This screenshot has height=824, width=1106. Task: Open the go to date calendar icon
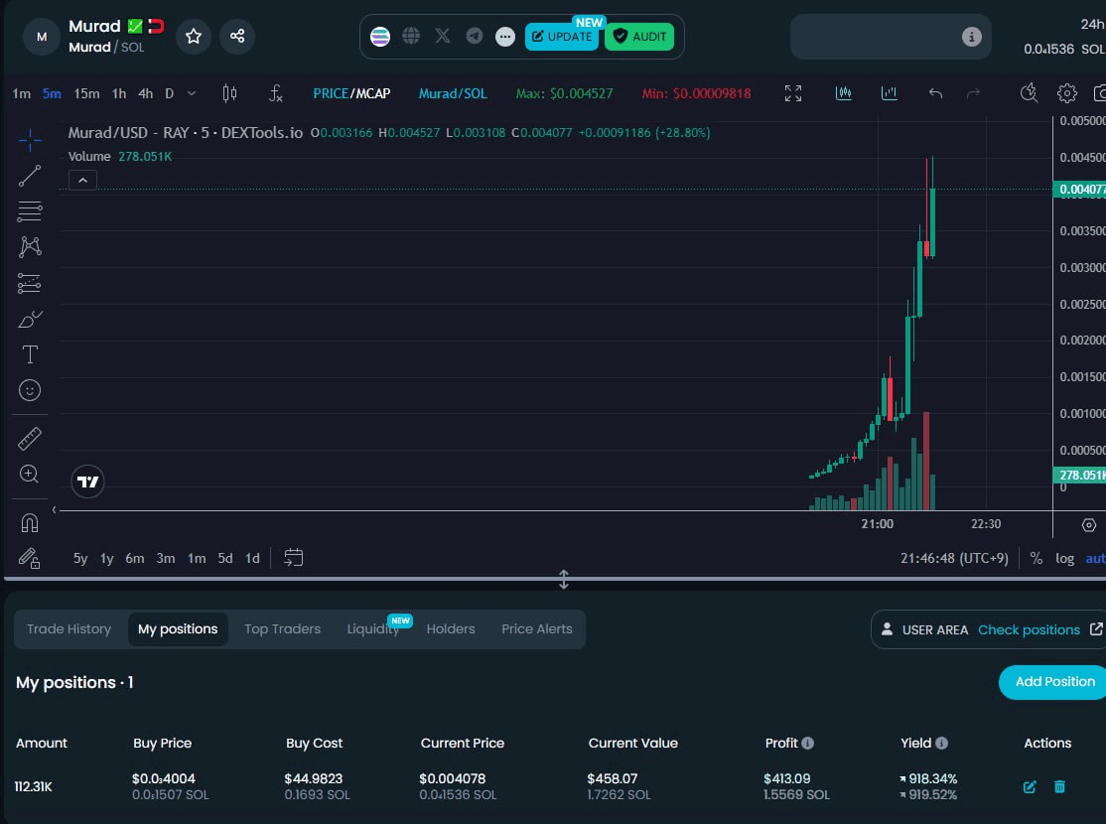(294, 558)
